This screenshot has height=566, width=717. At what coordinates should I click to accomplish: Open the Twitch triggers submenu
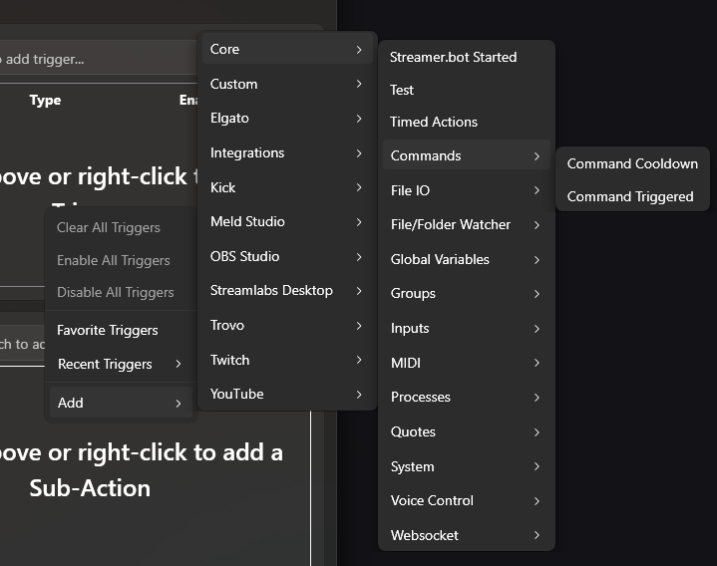(x=286, y=360)
